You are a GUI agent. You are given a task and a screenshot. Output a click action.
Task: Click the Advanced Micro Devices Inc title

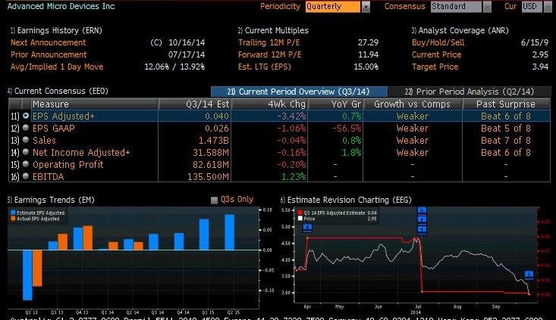click(x=61, y=6)
